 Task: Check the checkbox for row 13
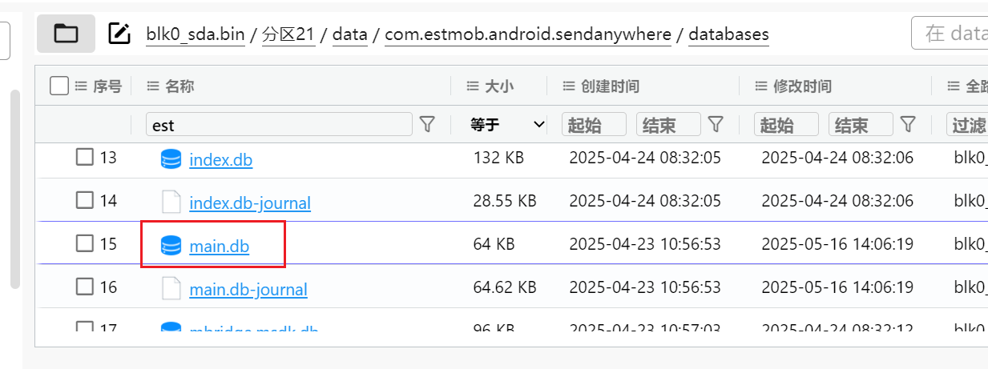coord(84,158)
